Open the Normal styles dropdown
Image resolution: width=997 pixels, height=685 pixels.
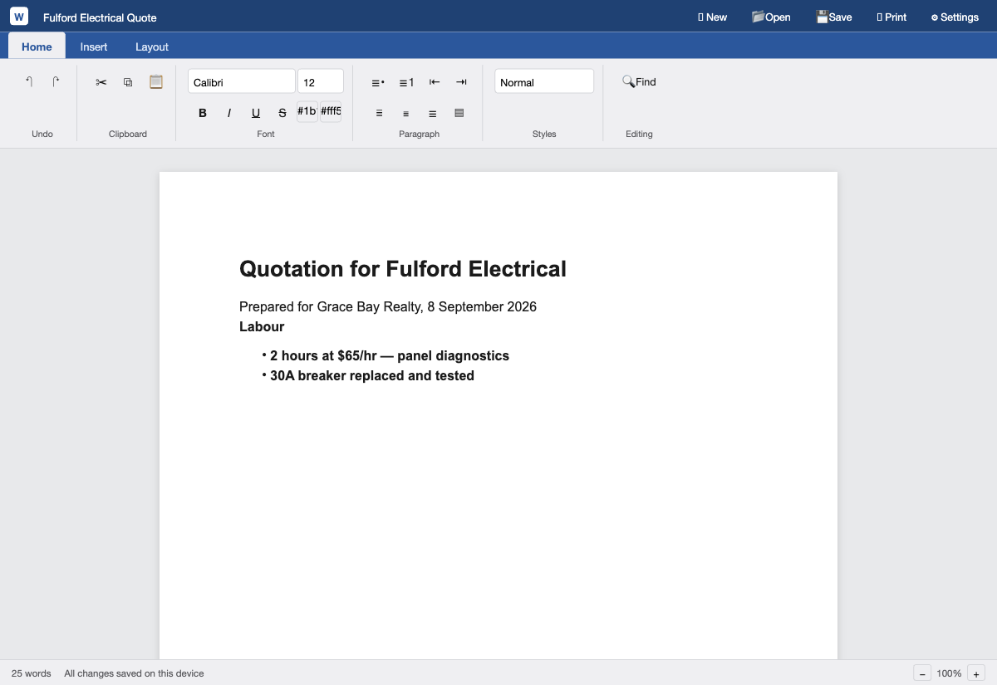(544, 81)
